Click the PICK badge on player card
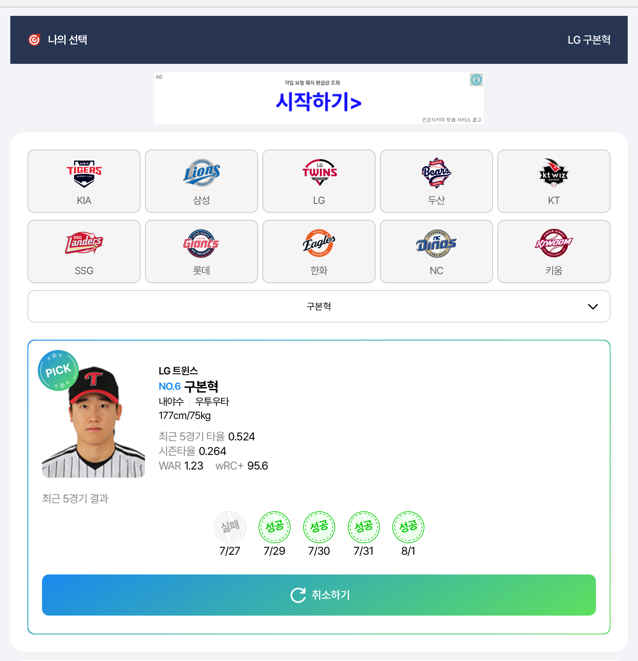The image size is (638, 661). [x=58, y=371]
